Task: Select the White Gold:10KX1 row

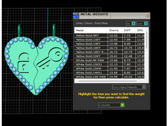Action: coord(110,64)
